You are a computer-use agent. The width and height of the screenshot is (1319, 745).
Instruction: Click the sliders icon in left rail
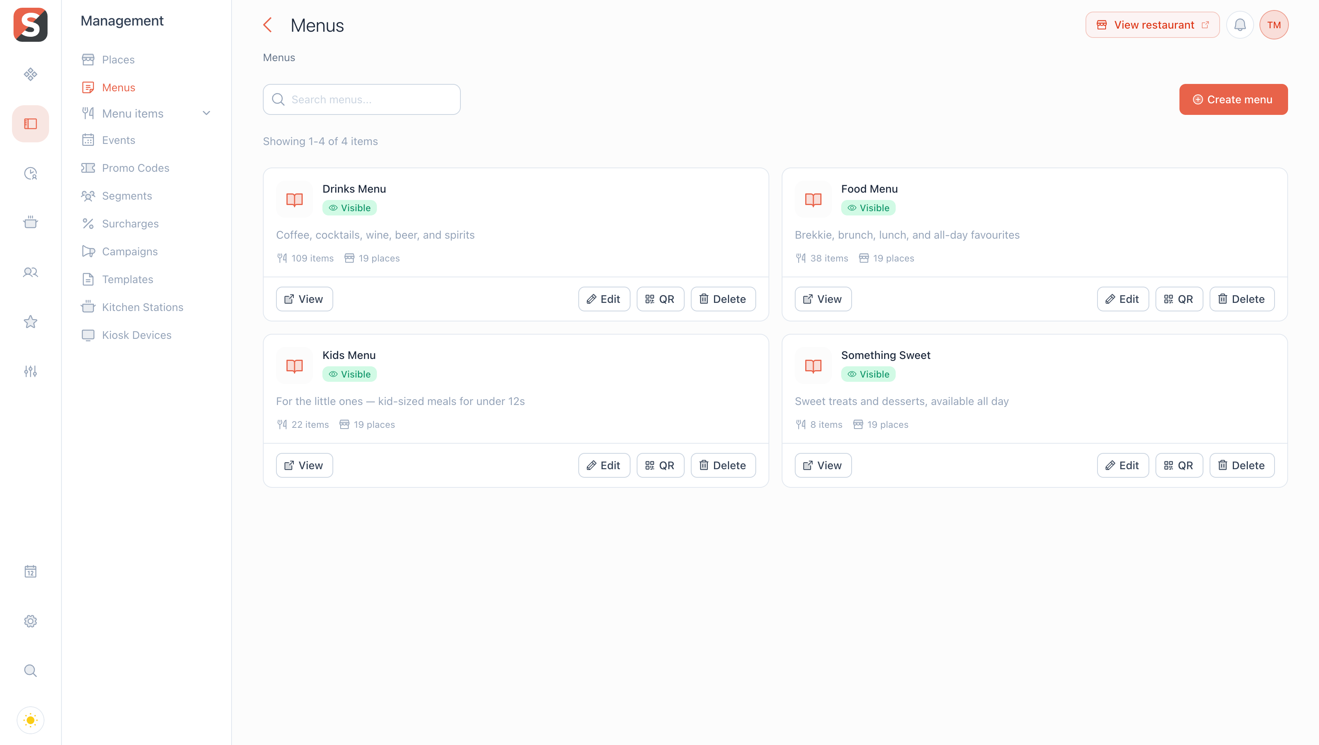pos(30,371)
